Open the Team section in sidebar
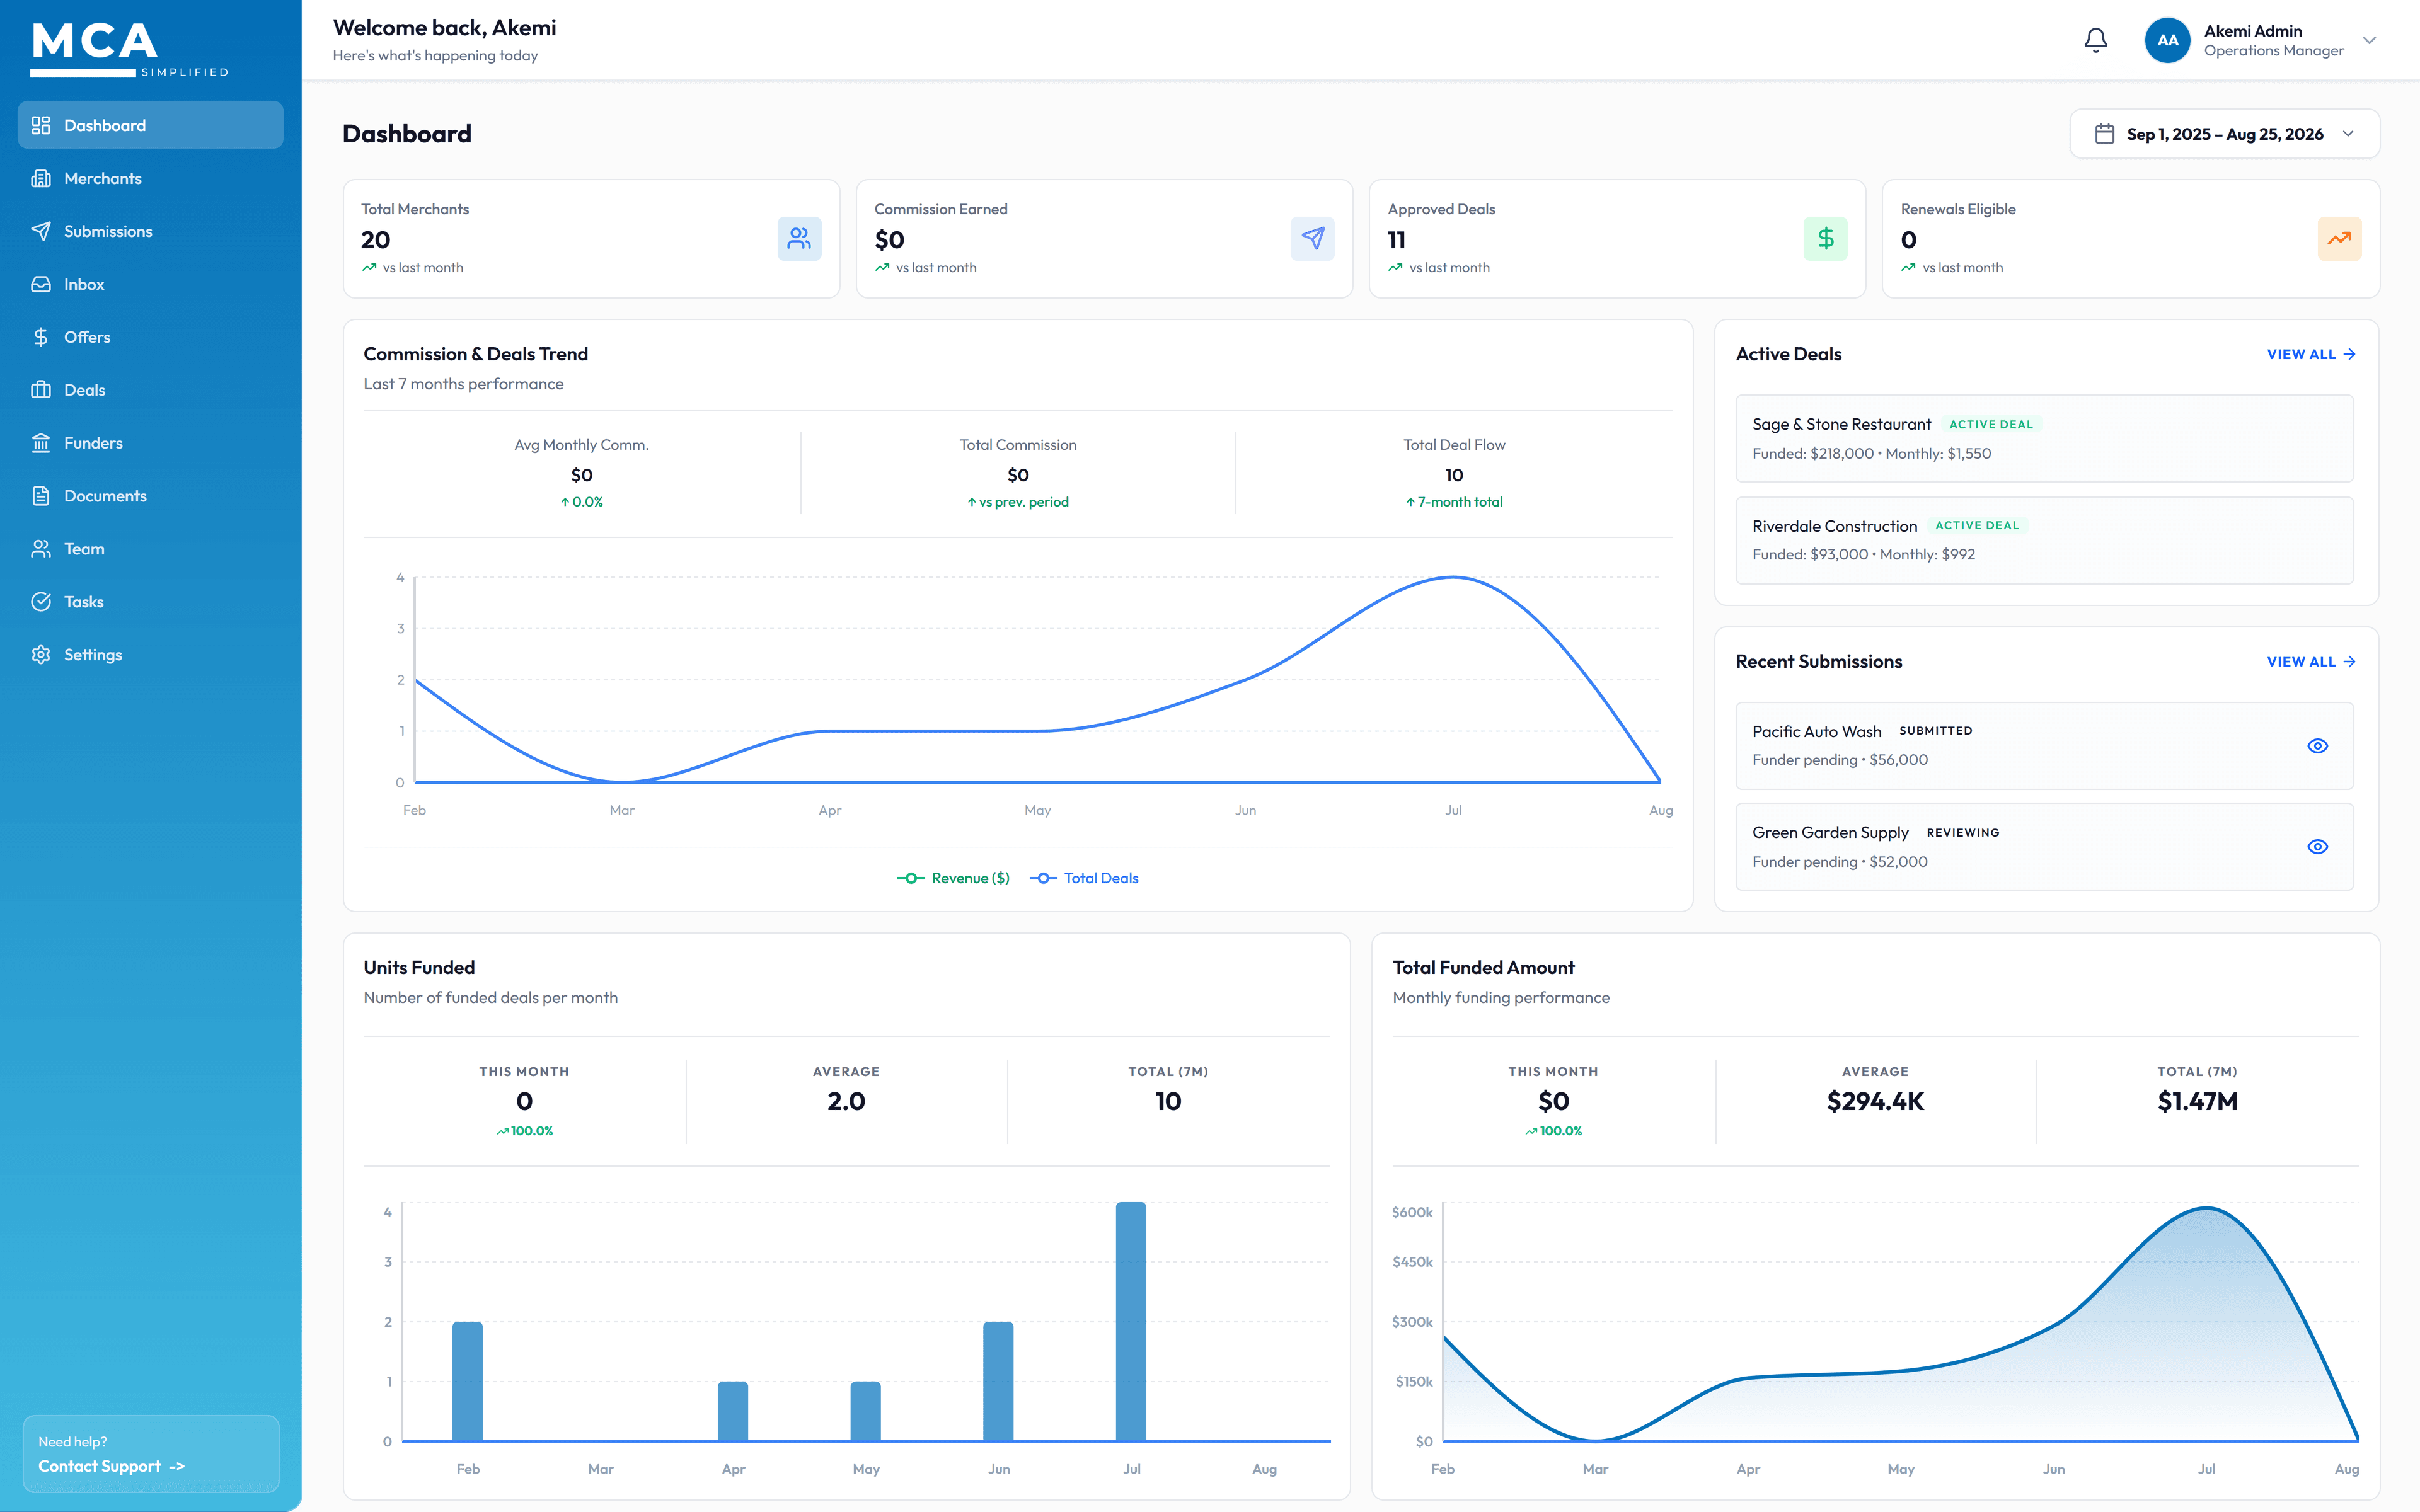The width and height of the screenshot is (2420, 1512). 150,549
